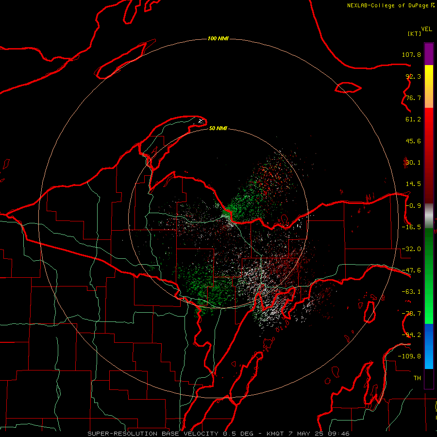Select the -94.2 legend value
The height and width of the screenshot is (437, 437).
tap(411, 335)
